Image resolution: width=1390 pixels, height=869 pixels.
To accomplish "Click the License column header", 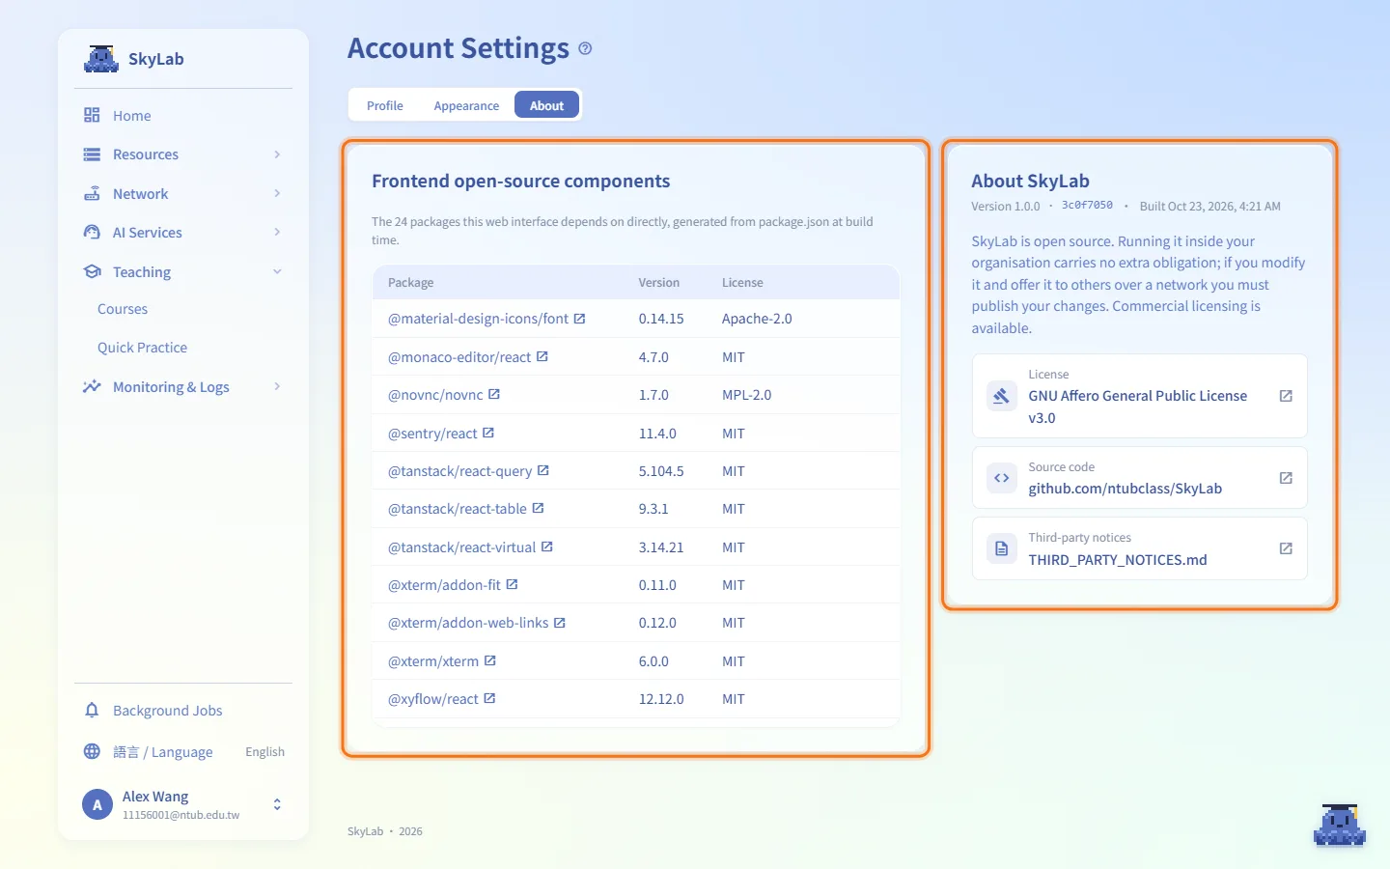I will (742, 282).
